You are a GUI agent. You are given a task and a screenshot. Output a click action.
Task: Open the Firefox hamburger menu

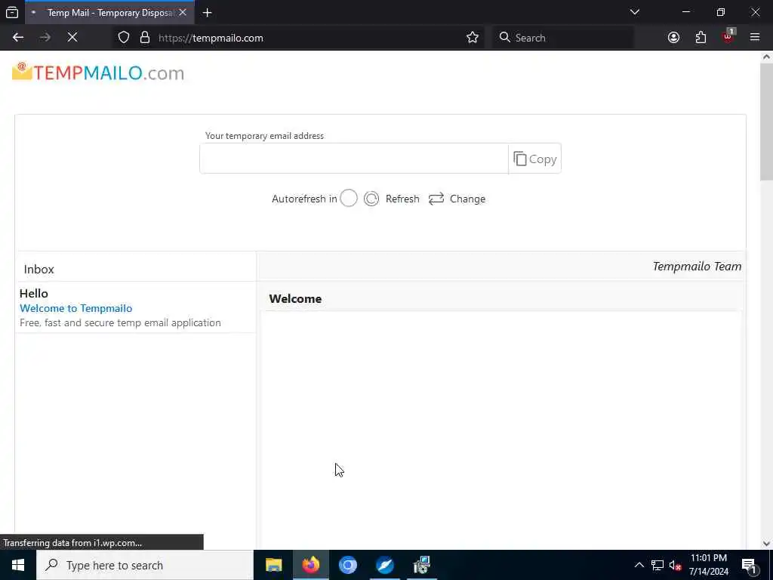[755, 38]
